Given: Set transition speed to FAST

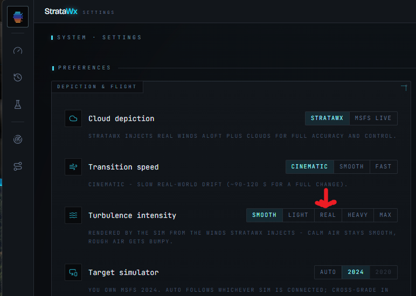Looking at the screenshot, I should click(x=383, y=167).
